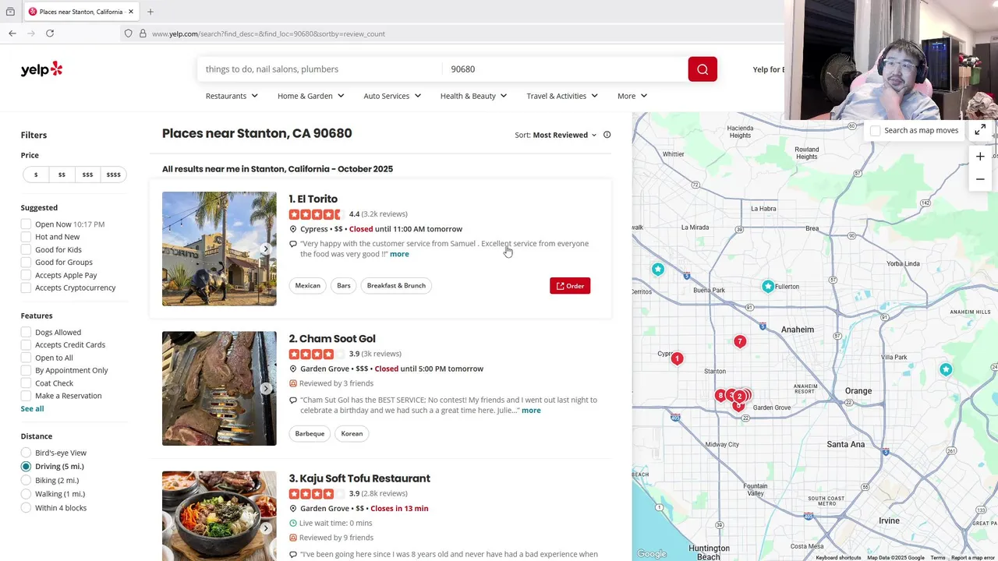Open the 1. El Torito listing
The height and width of the screenshot is (561, 998).
point(313,199)
